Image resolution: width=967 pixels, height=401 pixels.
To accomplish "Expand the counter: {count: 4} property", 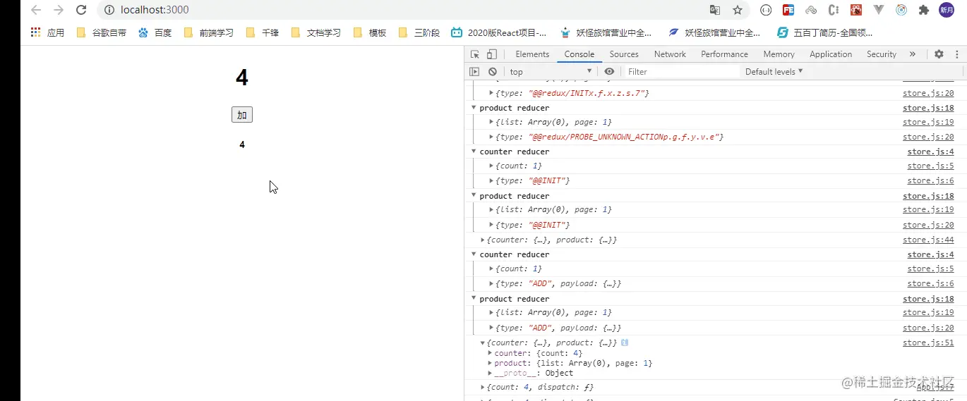I will (490, 353).
